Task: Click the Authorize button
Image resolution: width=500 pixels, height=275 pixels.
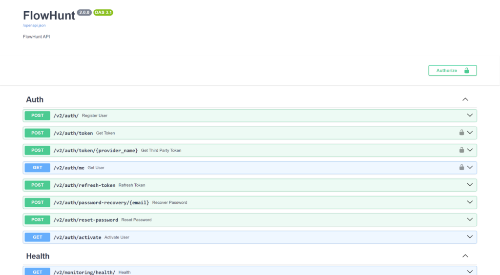Action: click(x=453, y=70)
